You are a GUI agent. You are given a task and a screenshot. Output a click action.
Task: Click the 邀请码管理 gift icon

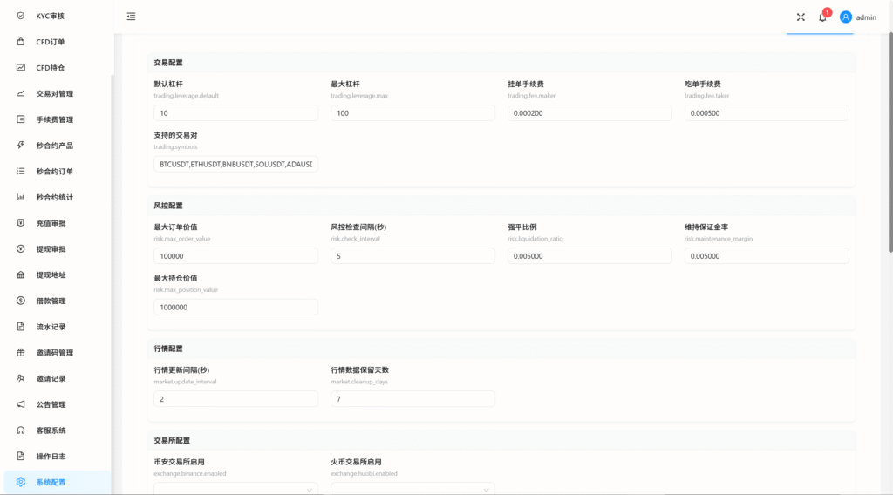21,353
